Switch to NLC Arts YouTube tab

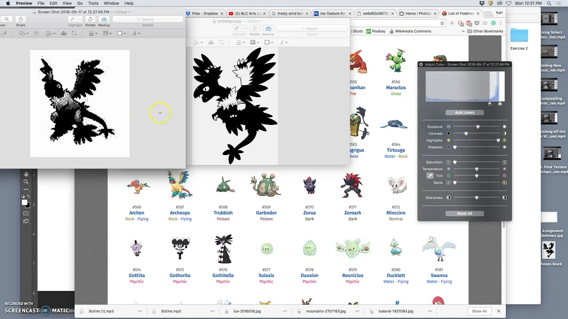(x=247, y=13)
